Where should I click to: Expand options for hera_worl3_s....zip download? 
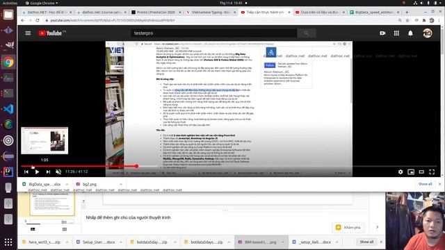tap(67, 242)
